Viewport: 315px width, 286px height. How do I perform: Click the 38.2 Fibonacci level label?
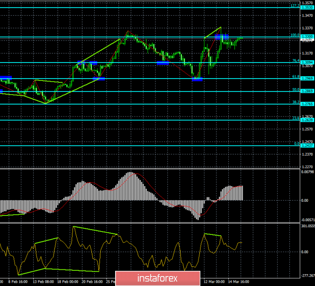point(296,102)
